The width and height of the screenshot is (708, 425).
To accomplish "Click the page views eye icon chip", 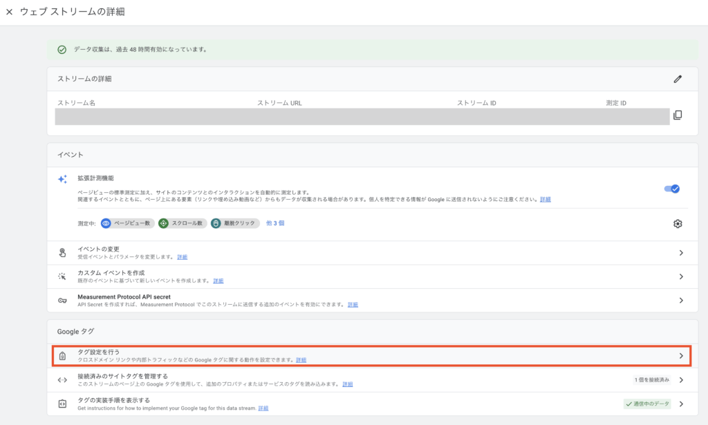I will (127, 223).
